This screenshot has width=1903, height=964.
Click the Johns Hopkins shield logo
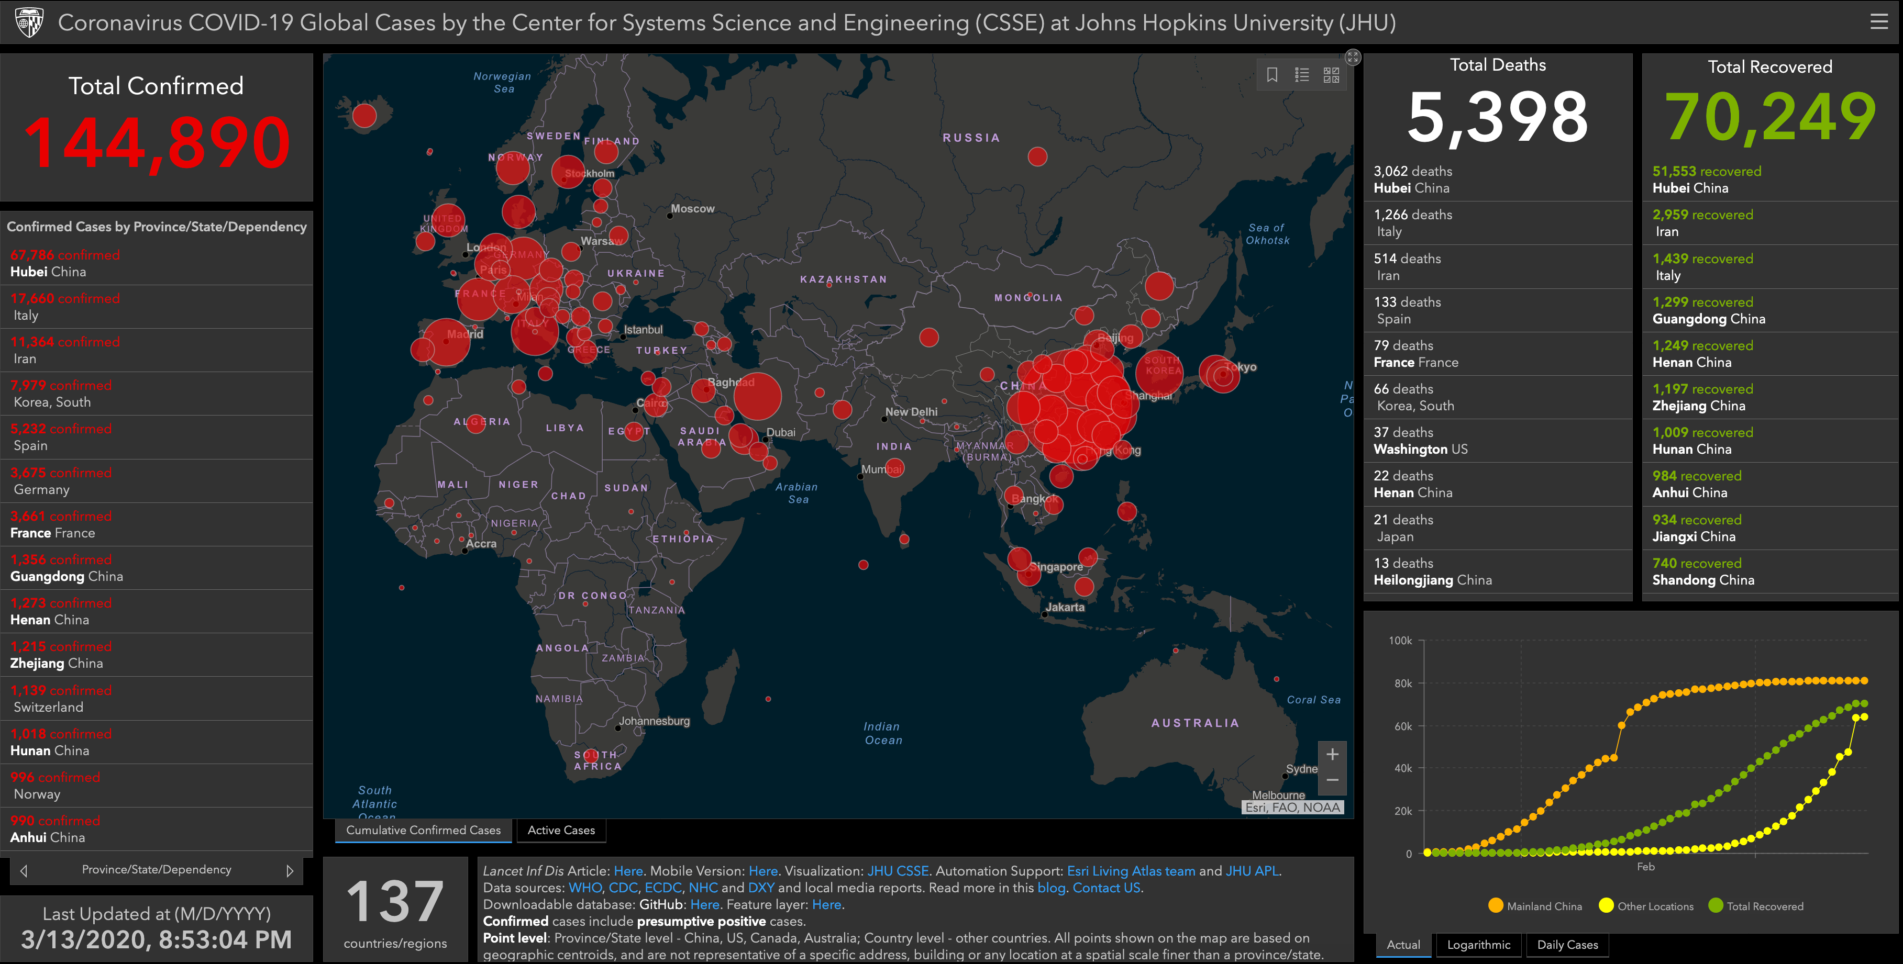(29, 22)
